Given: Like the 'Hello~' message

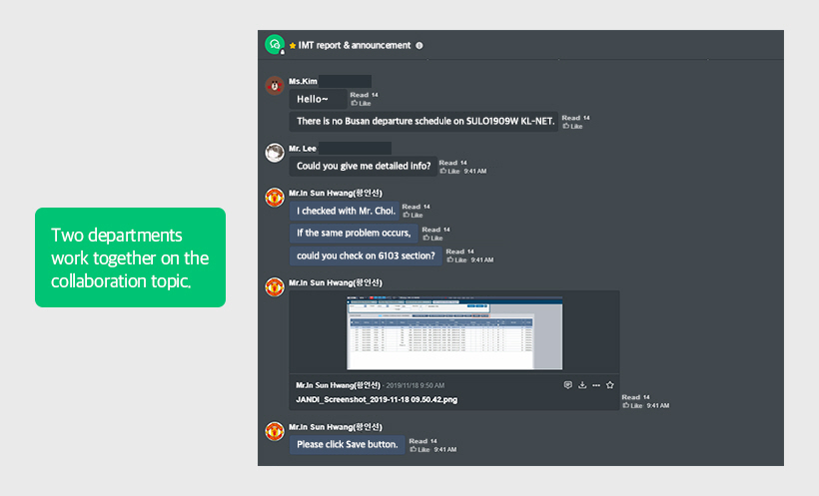Looking at the screenshot, I should tap(362, 104).
